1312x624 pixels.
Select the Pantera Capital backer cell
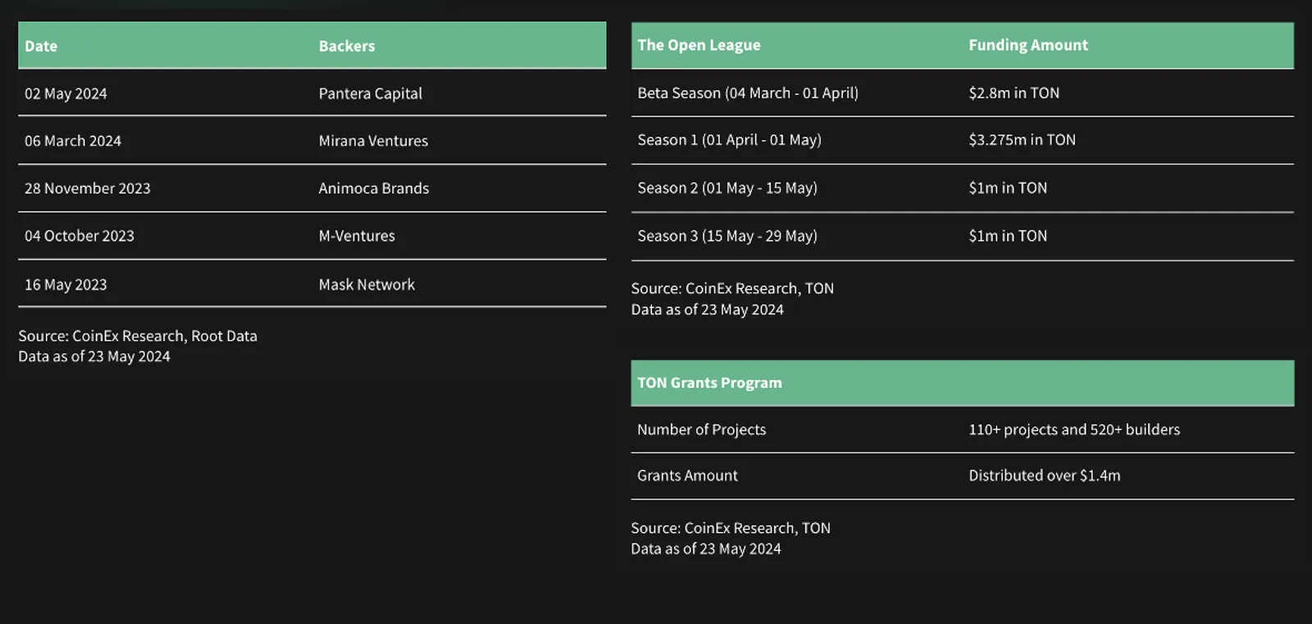(x=371, y=93)
